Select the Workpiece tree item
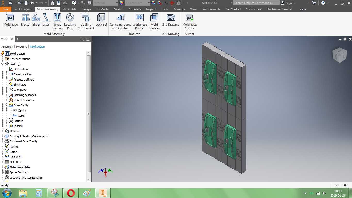Viewport: 352px width, 198px height. [x=20, y=90]
